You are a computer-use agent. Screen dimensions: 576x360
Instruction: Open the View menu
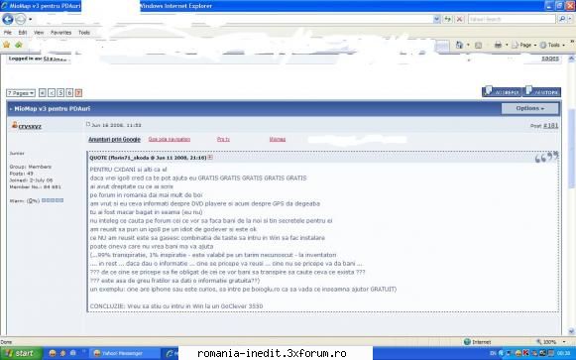click(x=39, y=33)
